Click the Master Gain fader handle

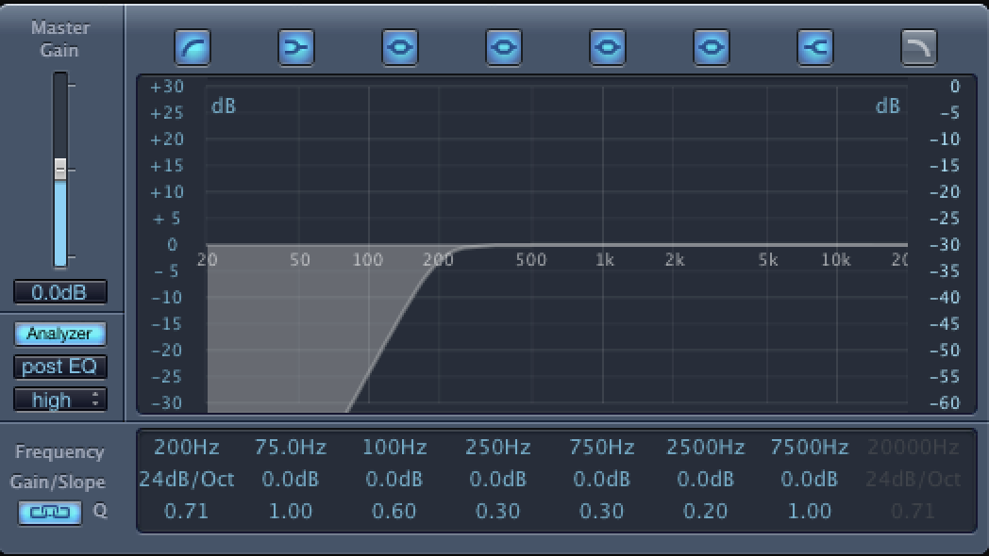click(60, 170)
